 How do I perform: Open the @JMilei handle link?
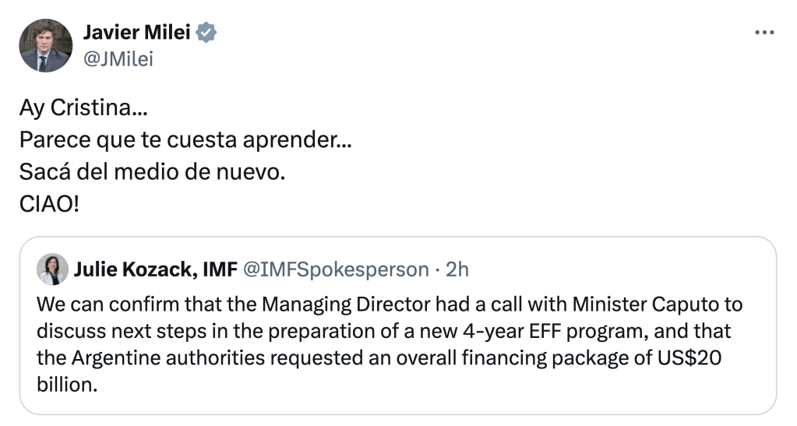pyautogui.click(x=118, y=58)
